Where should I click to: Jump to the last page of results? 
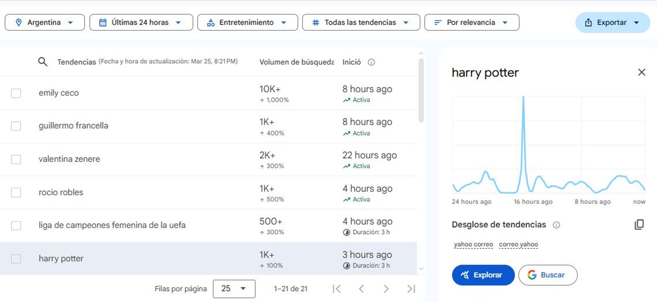[x=411, y=289]
